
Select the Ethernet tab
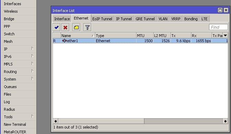81,18
